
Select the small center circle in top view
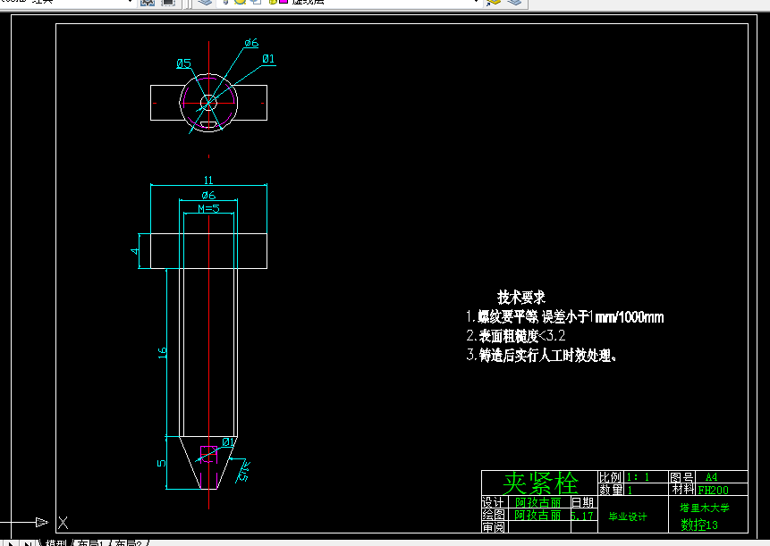tap(208, 103)
